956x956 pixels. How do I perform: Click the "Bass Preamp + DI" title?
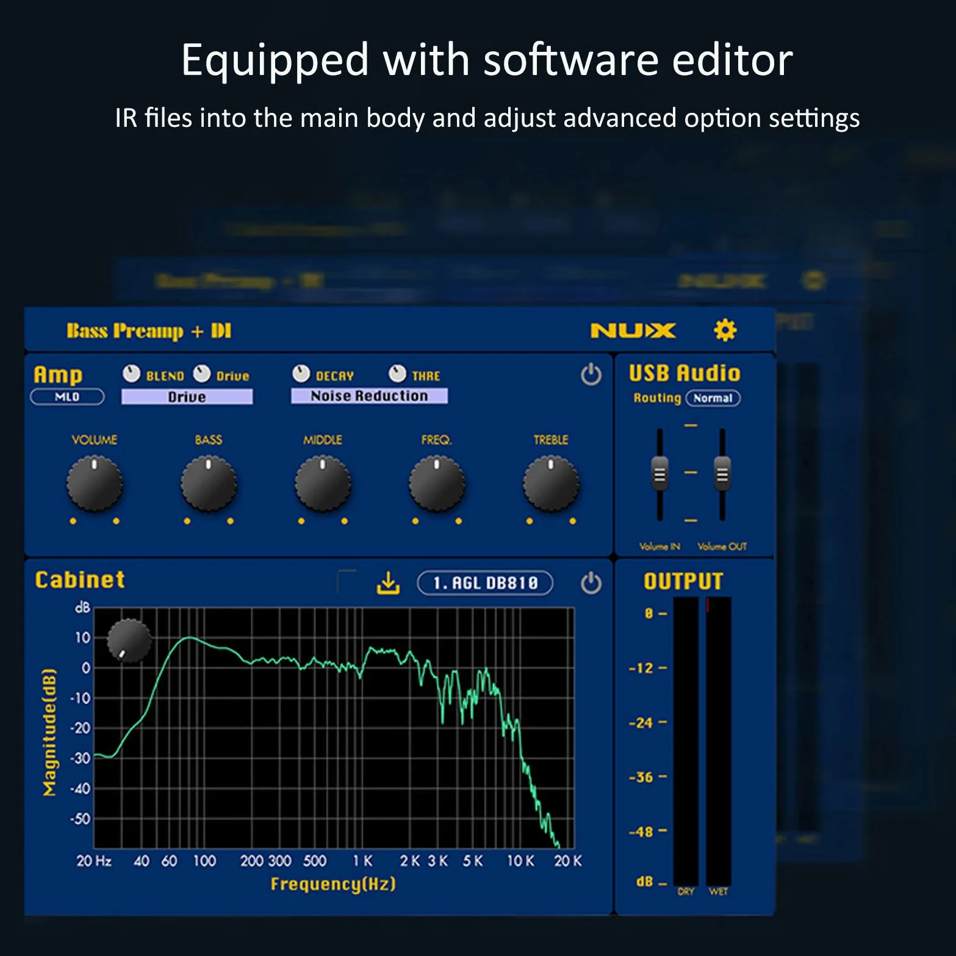coord(149,331)
